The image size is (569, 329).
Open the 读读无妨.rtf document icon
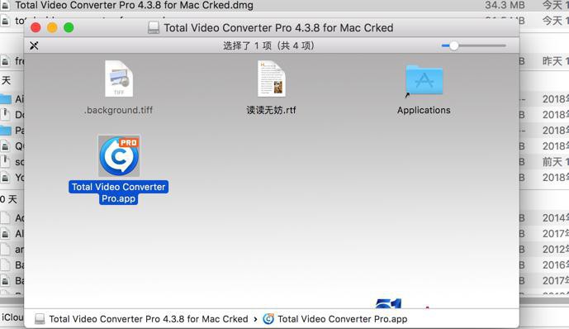(x=272, y=79)
